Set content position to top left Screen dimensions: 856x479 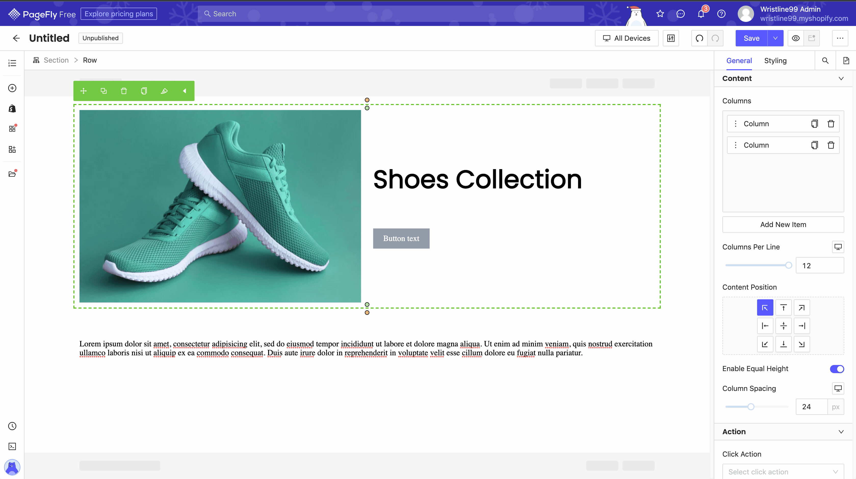[765, 307]
